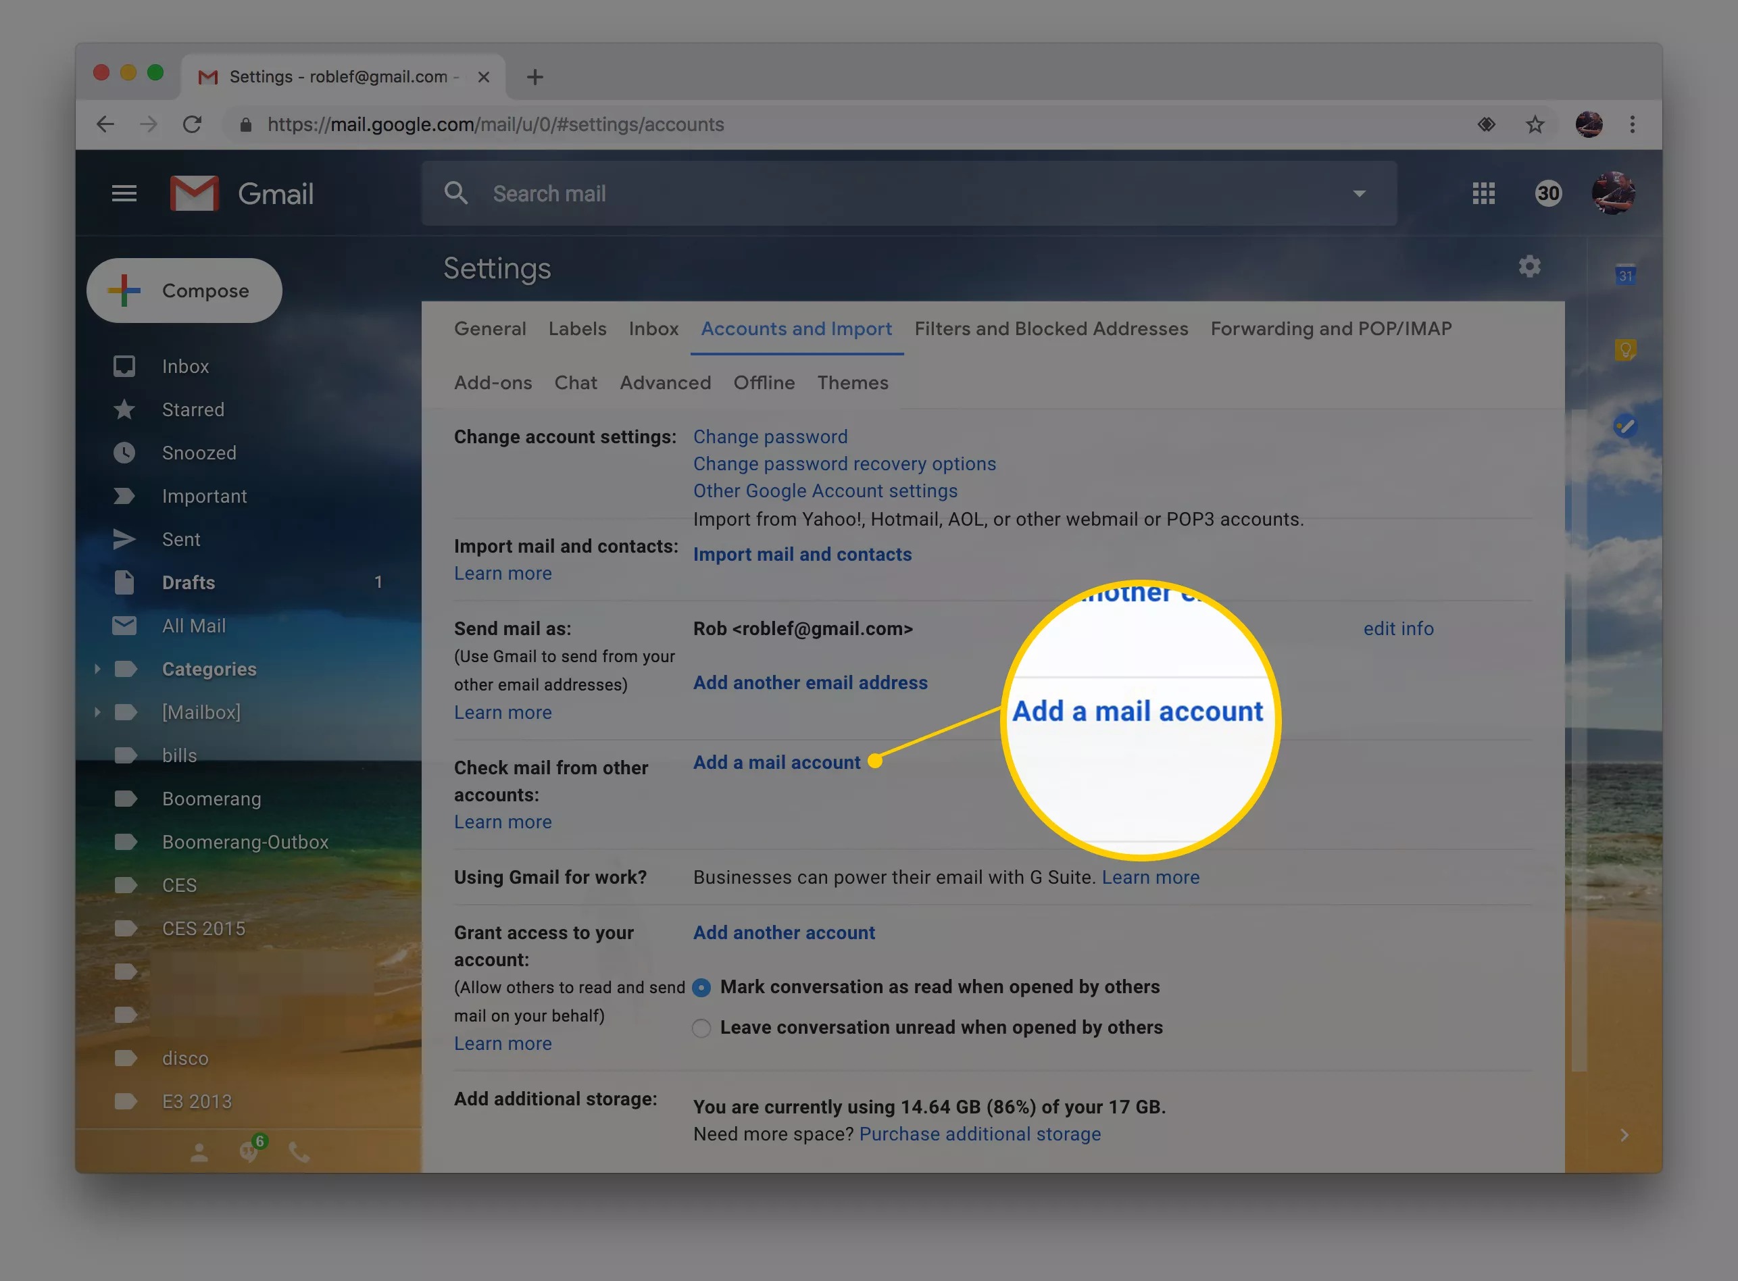Click Add a mail account link
Viewport: 1738px width, 1281px height.
coord(776,762)
